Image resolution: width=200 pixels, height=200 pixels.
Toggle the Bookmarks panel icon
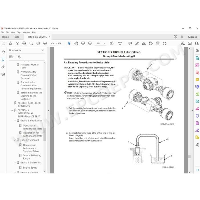pos(3,59)
